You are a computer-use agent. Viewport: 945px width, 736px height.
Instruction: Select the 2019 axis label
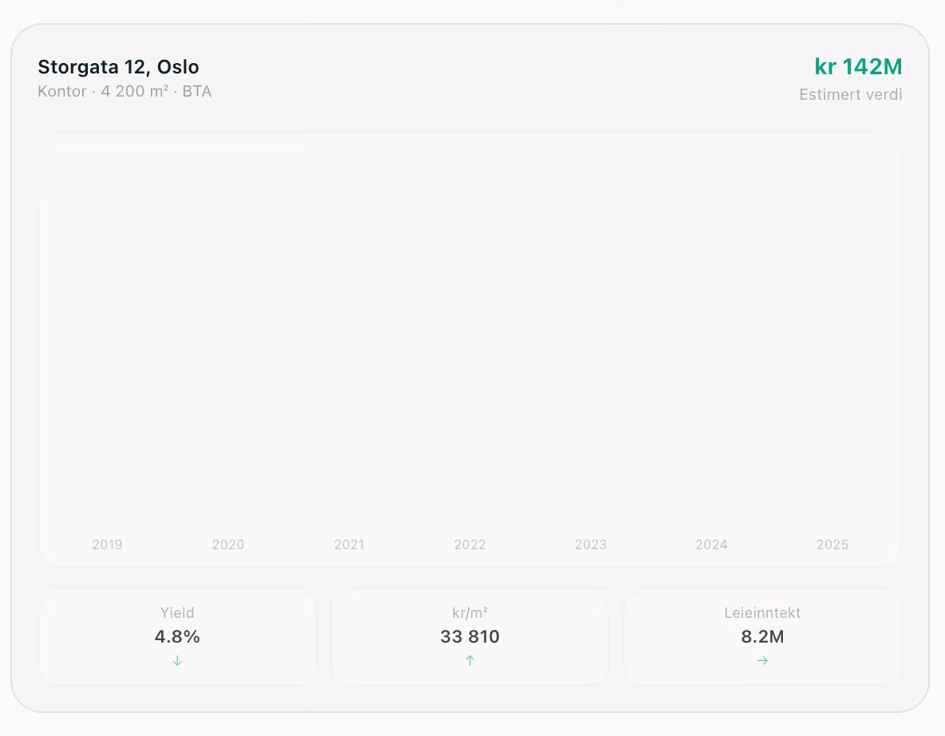(x=107, y=545)
